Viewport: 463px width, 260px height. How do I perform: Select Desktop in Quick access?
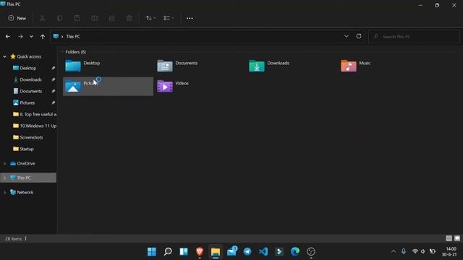click(x=28, y=68)
